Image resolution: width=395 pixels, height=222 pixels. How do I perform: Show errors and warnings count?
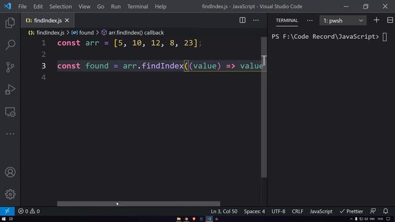(x=29, y=211)
